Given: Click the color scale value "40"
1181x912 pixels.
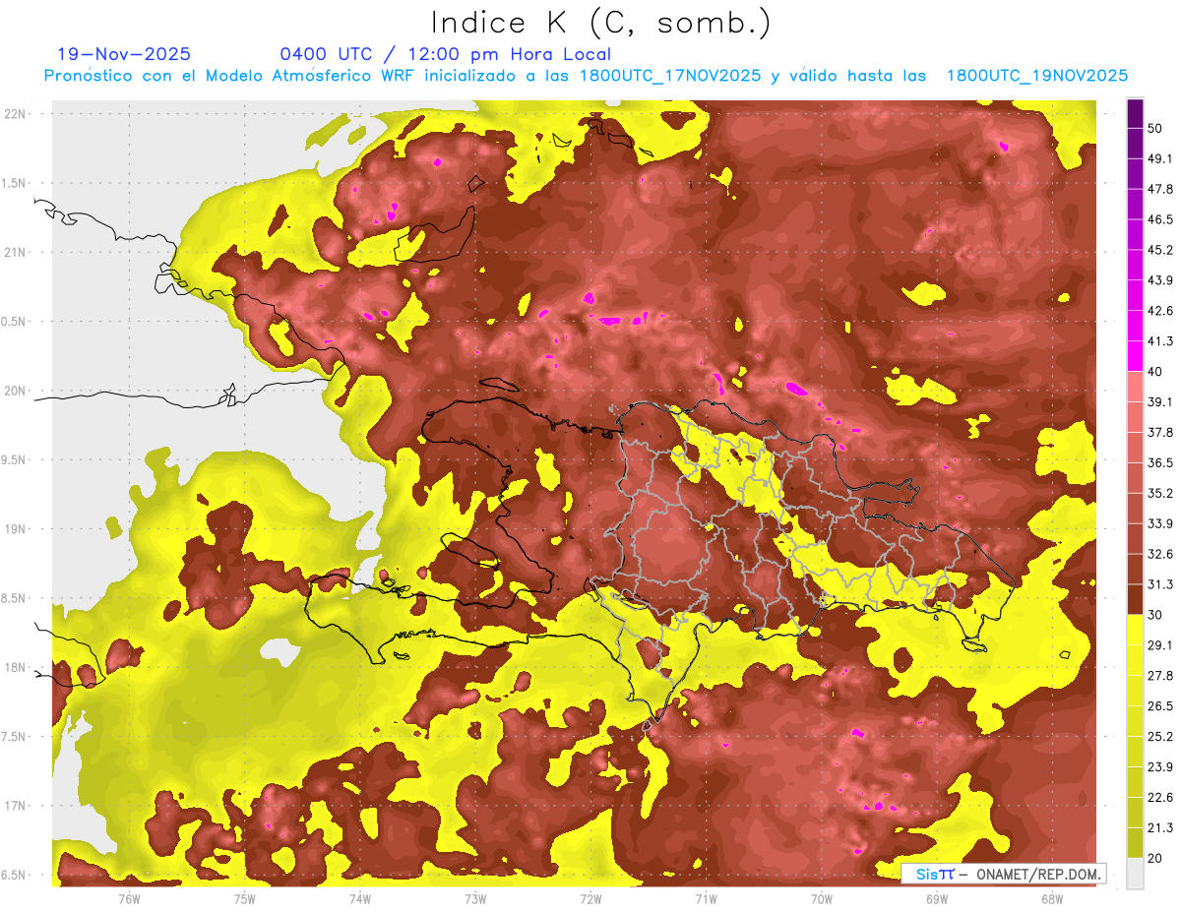Looking at the screenshot, I should (x=1156, y=371).
